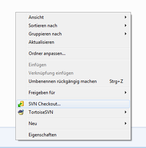Choose Ordner anpassen... entry
146x148 pixels.
[x=73, y=53]
